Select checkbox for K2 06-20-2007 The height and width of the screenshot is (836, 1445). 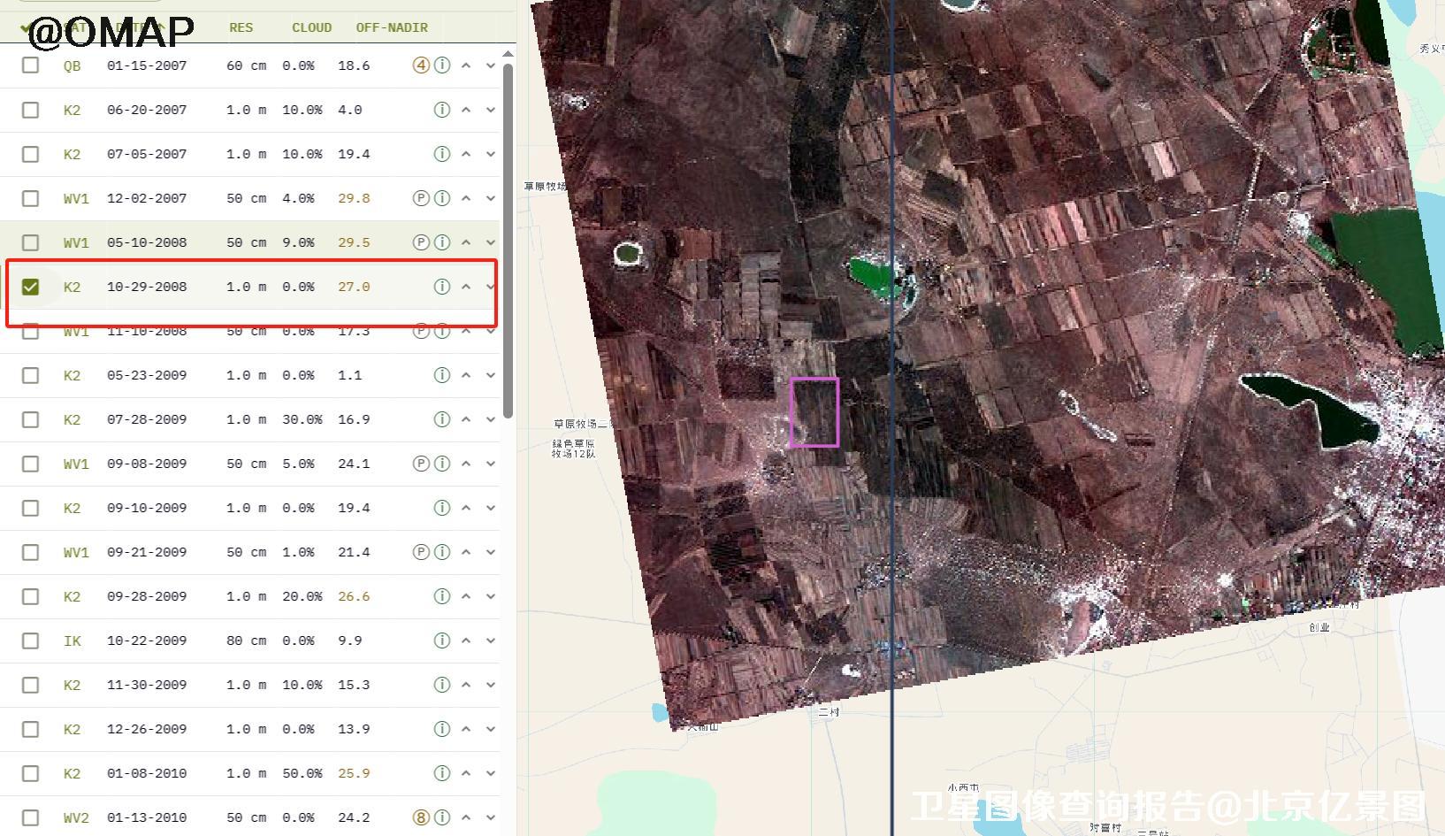[31, 110]
